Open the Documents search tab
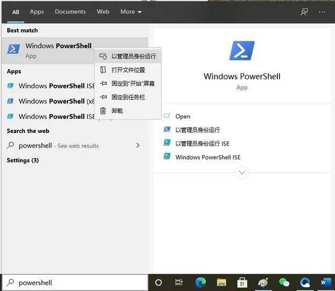Viewport: 335px width, 291px height. click(70, 12)
